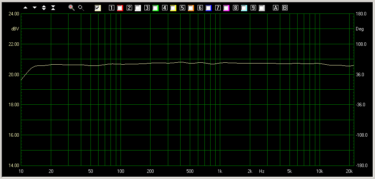Click the shift trace down arrow
The width and height of the screenshot is (375, 179).
(35, 8)
